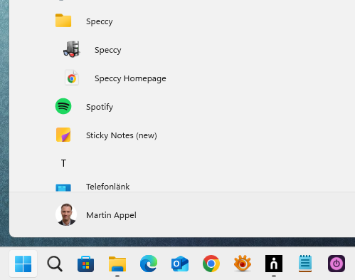
Task: Open Martin Appel account menu
Action: tap(111, 215)
